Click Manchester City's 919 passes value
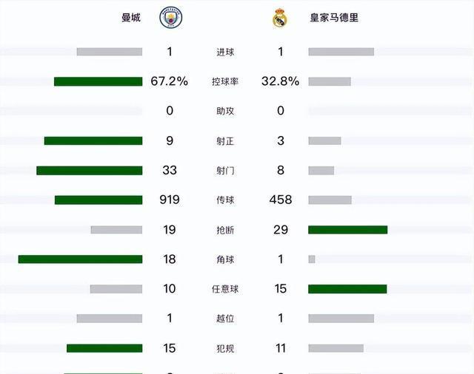The width and height of the screenshot is (474, 374). pos(170,200)
